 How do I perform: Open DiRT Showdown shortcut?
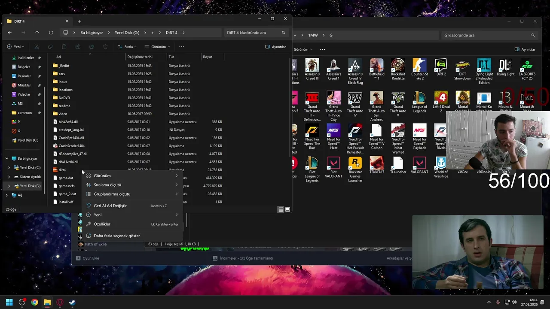(x=462, y=69)
